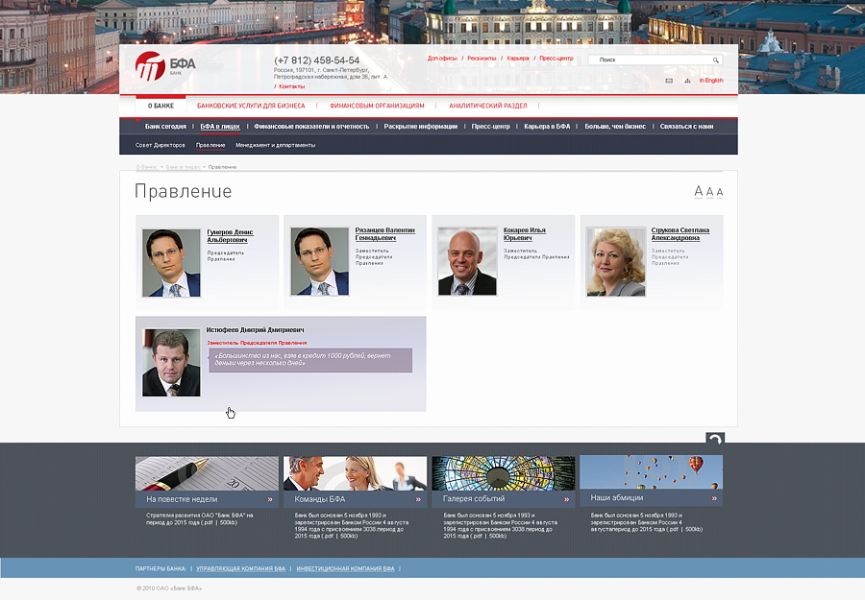
Task: Select the smallest font size A
Action: coord(720,192)
